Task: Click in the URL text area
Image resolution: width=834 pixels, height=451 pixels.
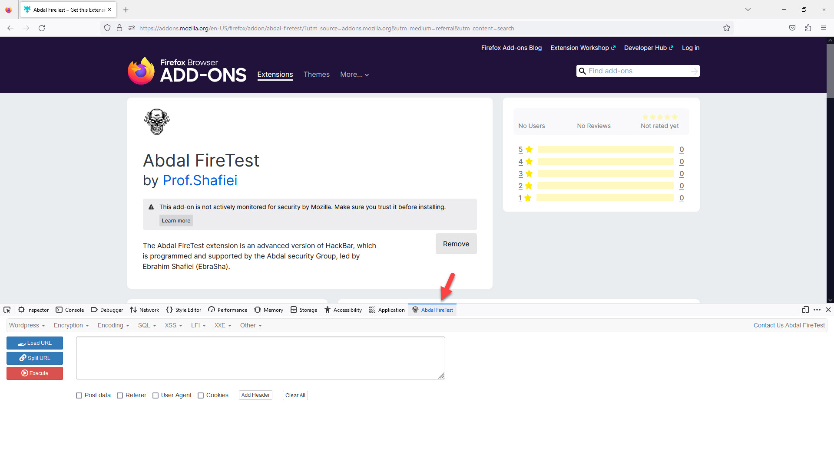Action: pos(261,358)
